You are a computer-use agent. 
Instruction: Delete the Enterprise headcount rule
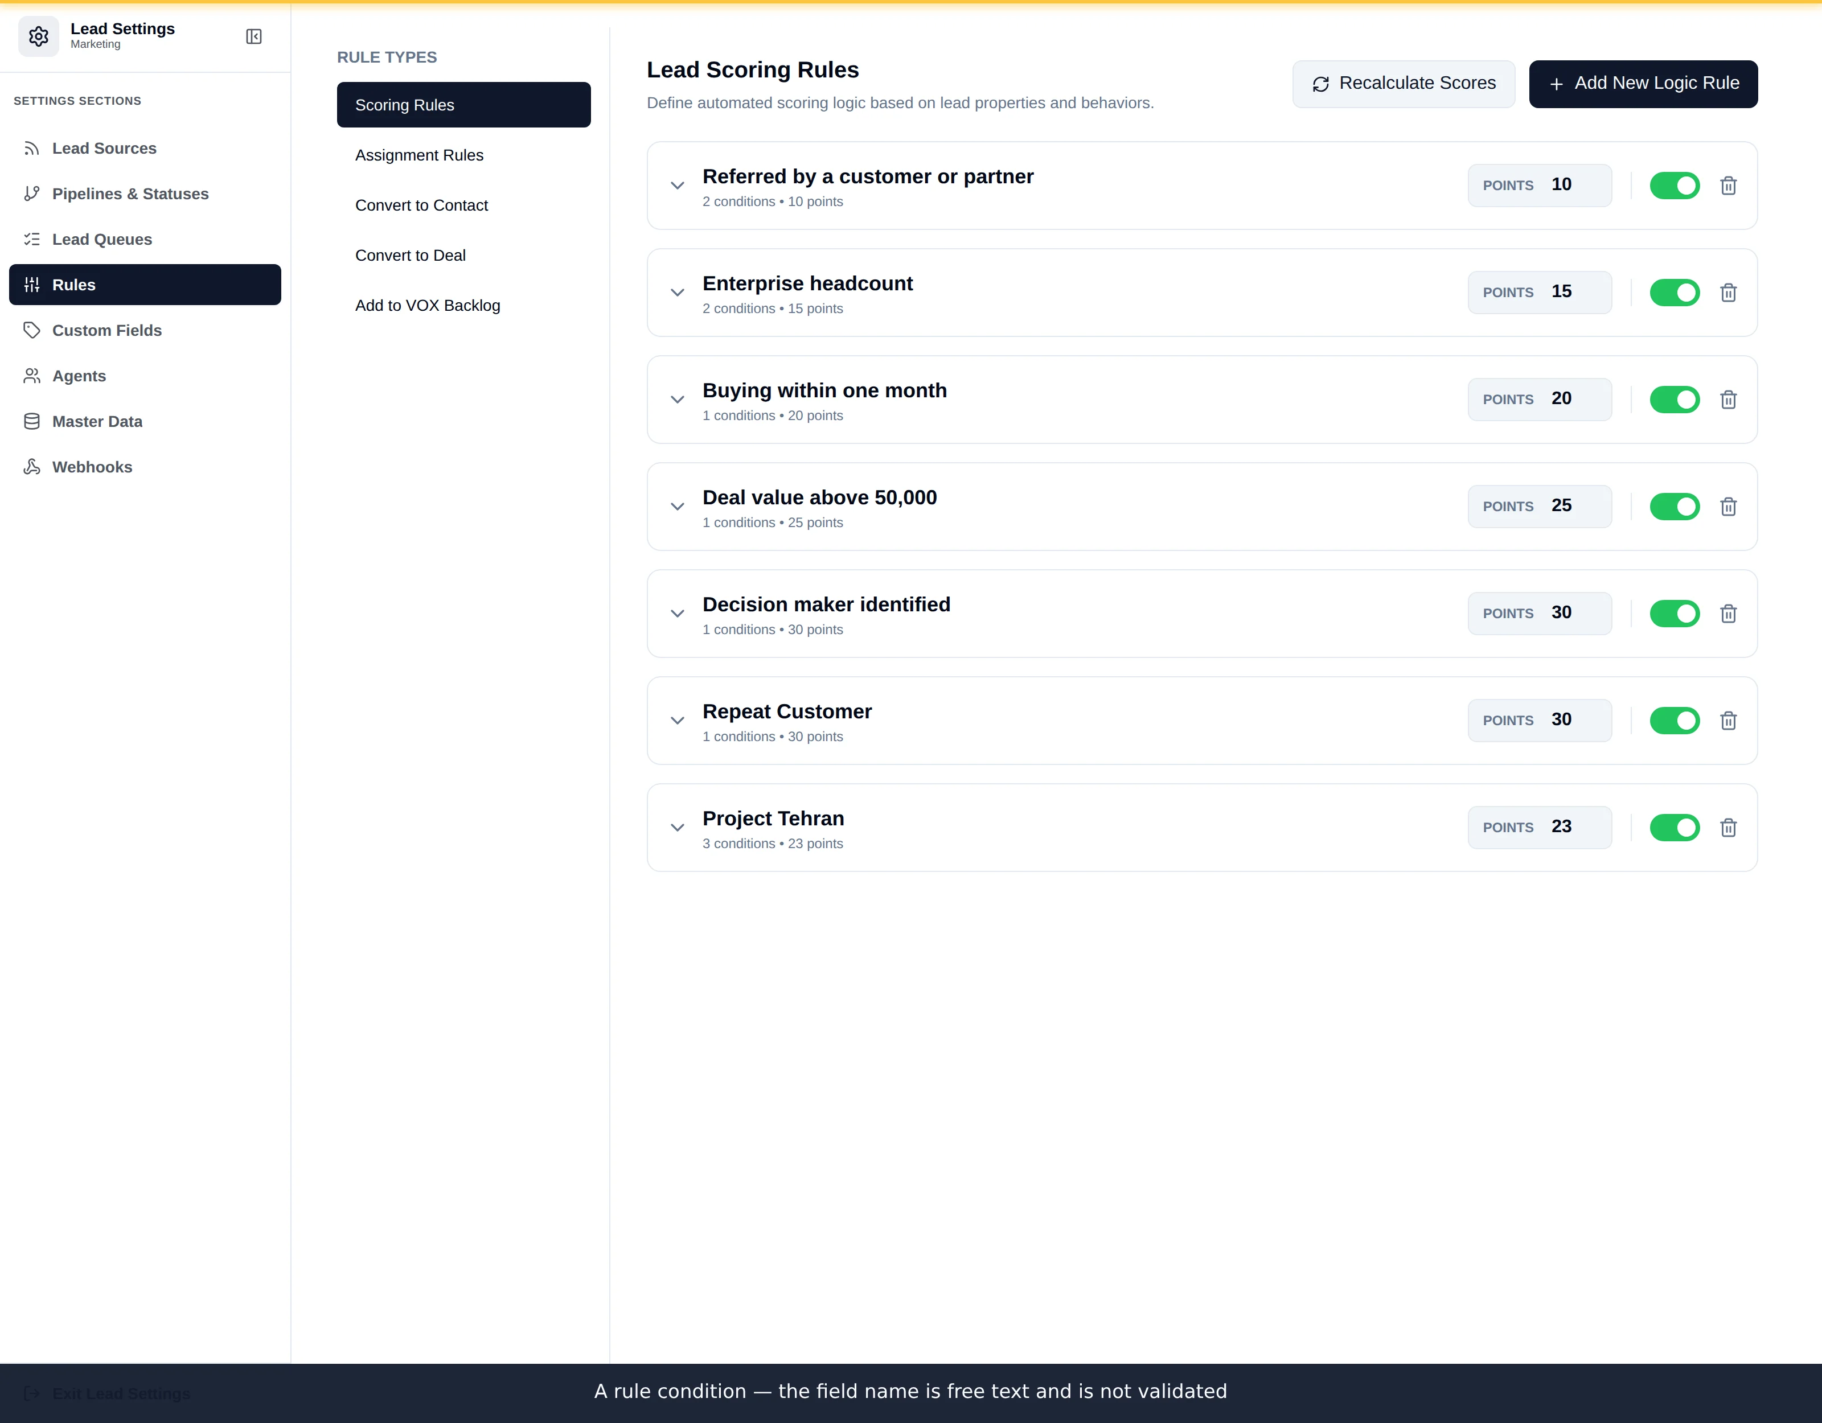point(1729,293)
